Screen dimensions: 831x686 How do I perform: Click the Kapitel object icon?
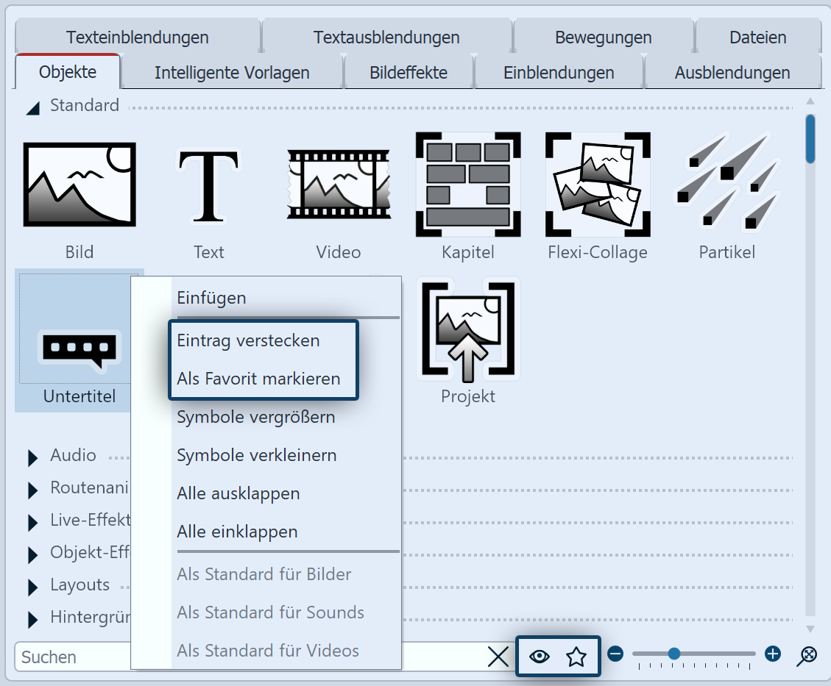click(468, 184)
